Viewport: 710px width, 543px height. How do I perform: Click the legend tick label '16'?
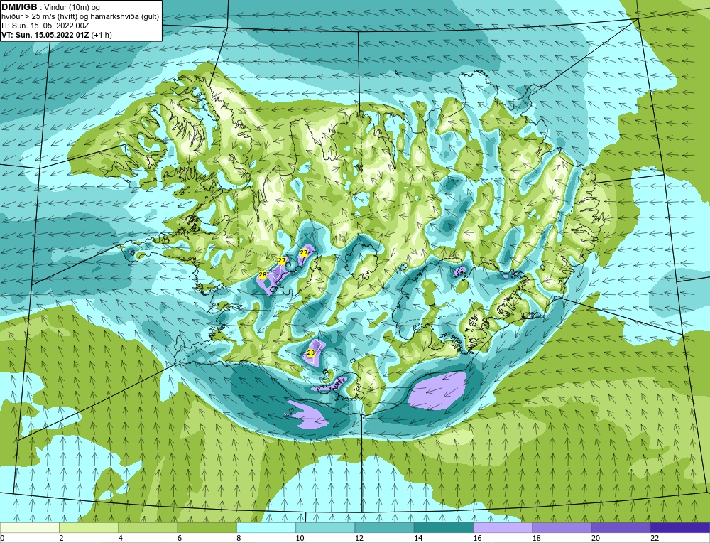(477, 538)
